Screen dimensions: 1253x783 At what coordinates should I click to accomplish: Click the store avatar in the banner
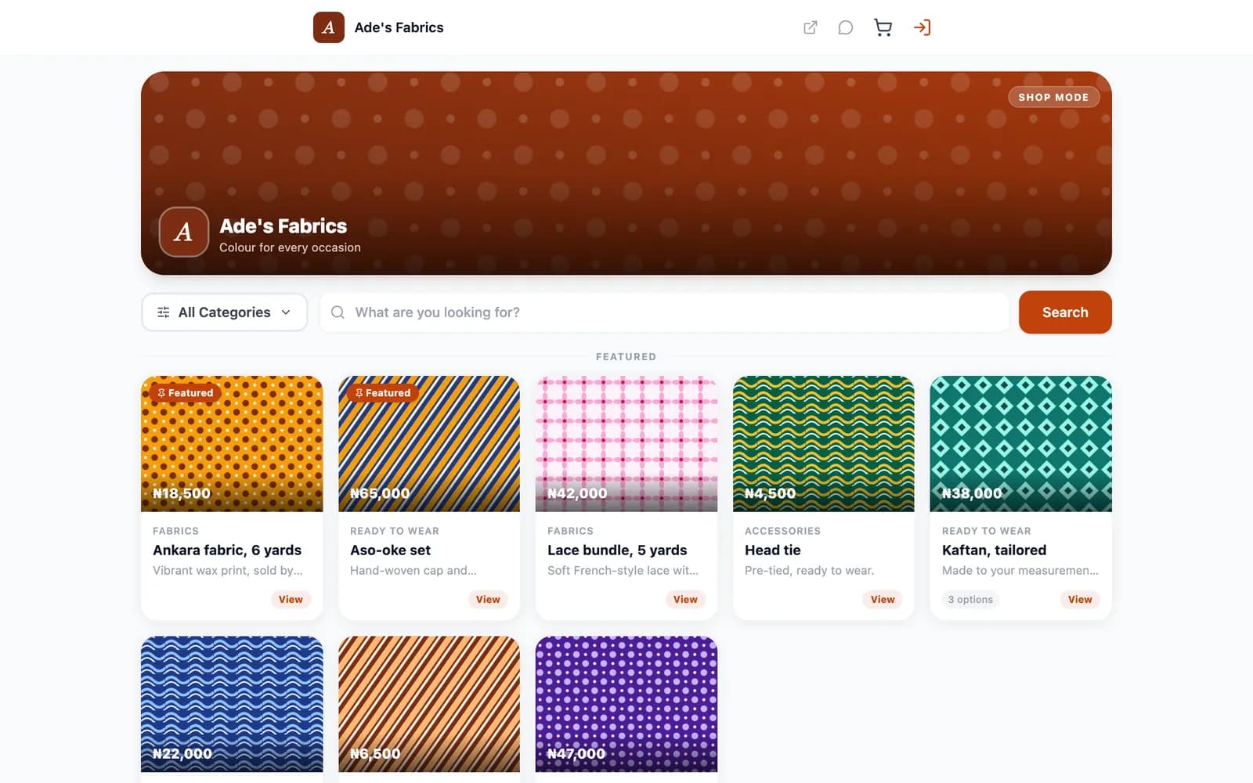(184, 232)
